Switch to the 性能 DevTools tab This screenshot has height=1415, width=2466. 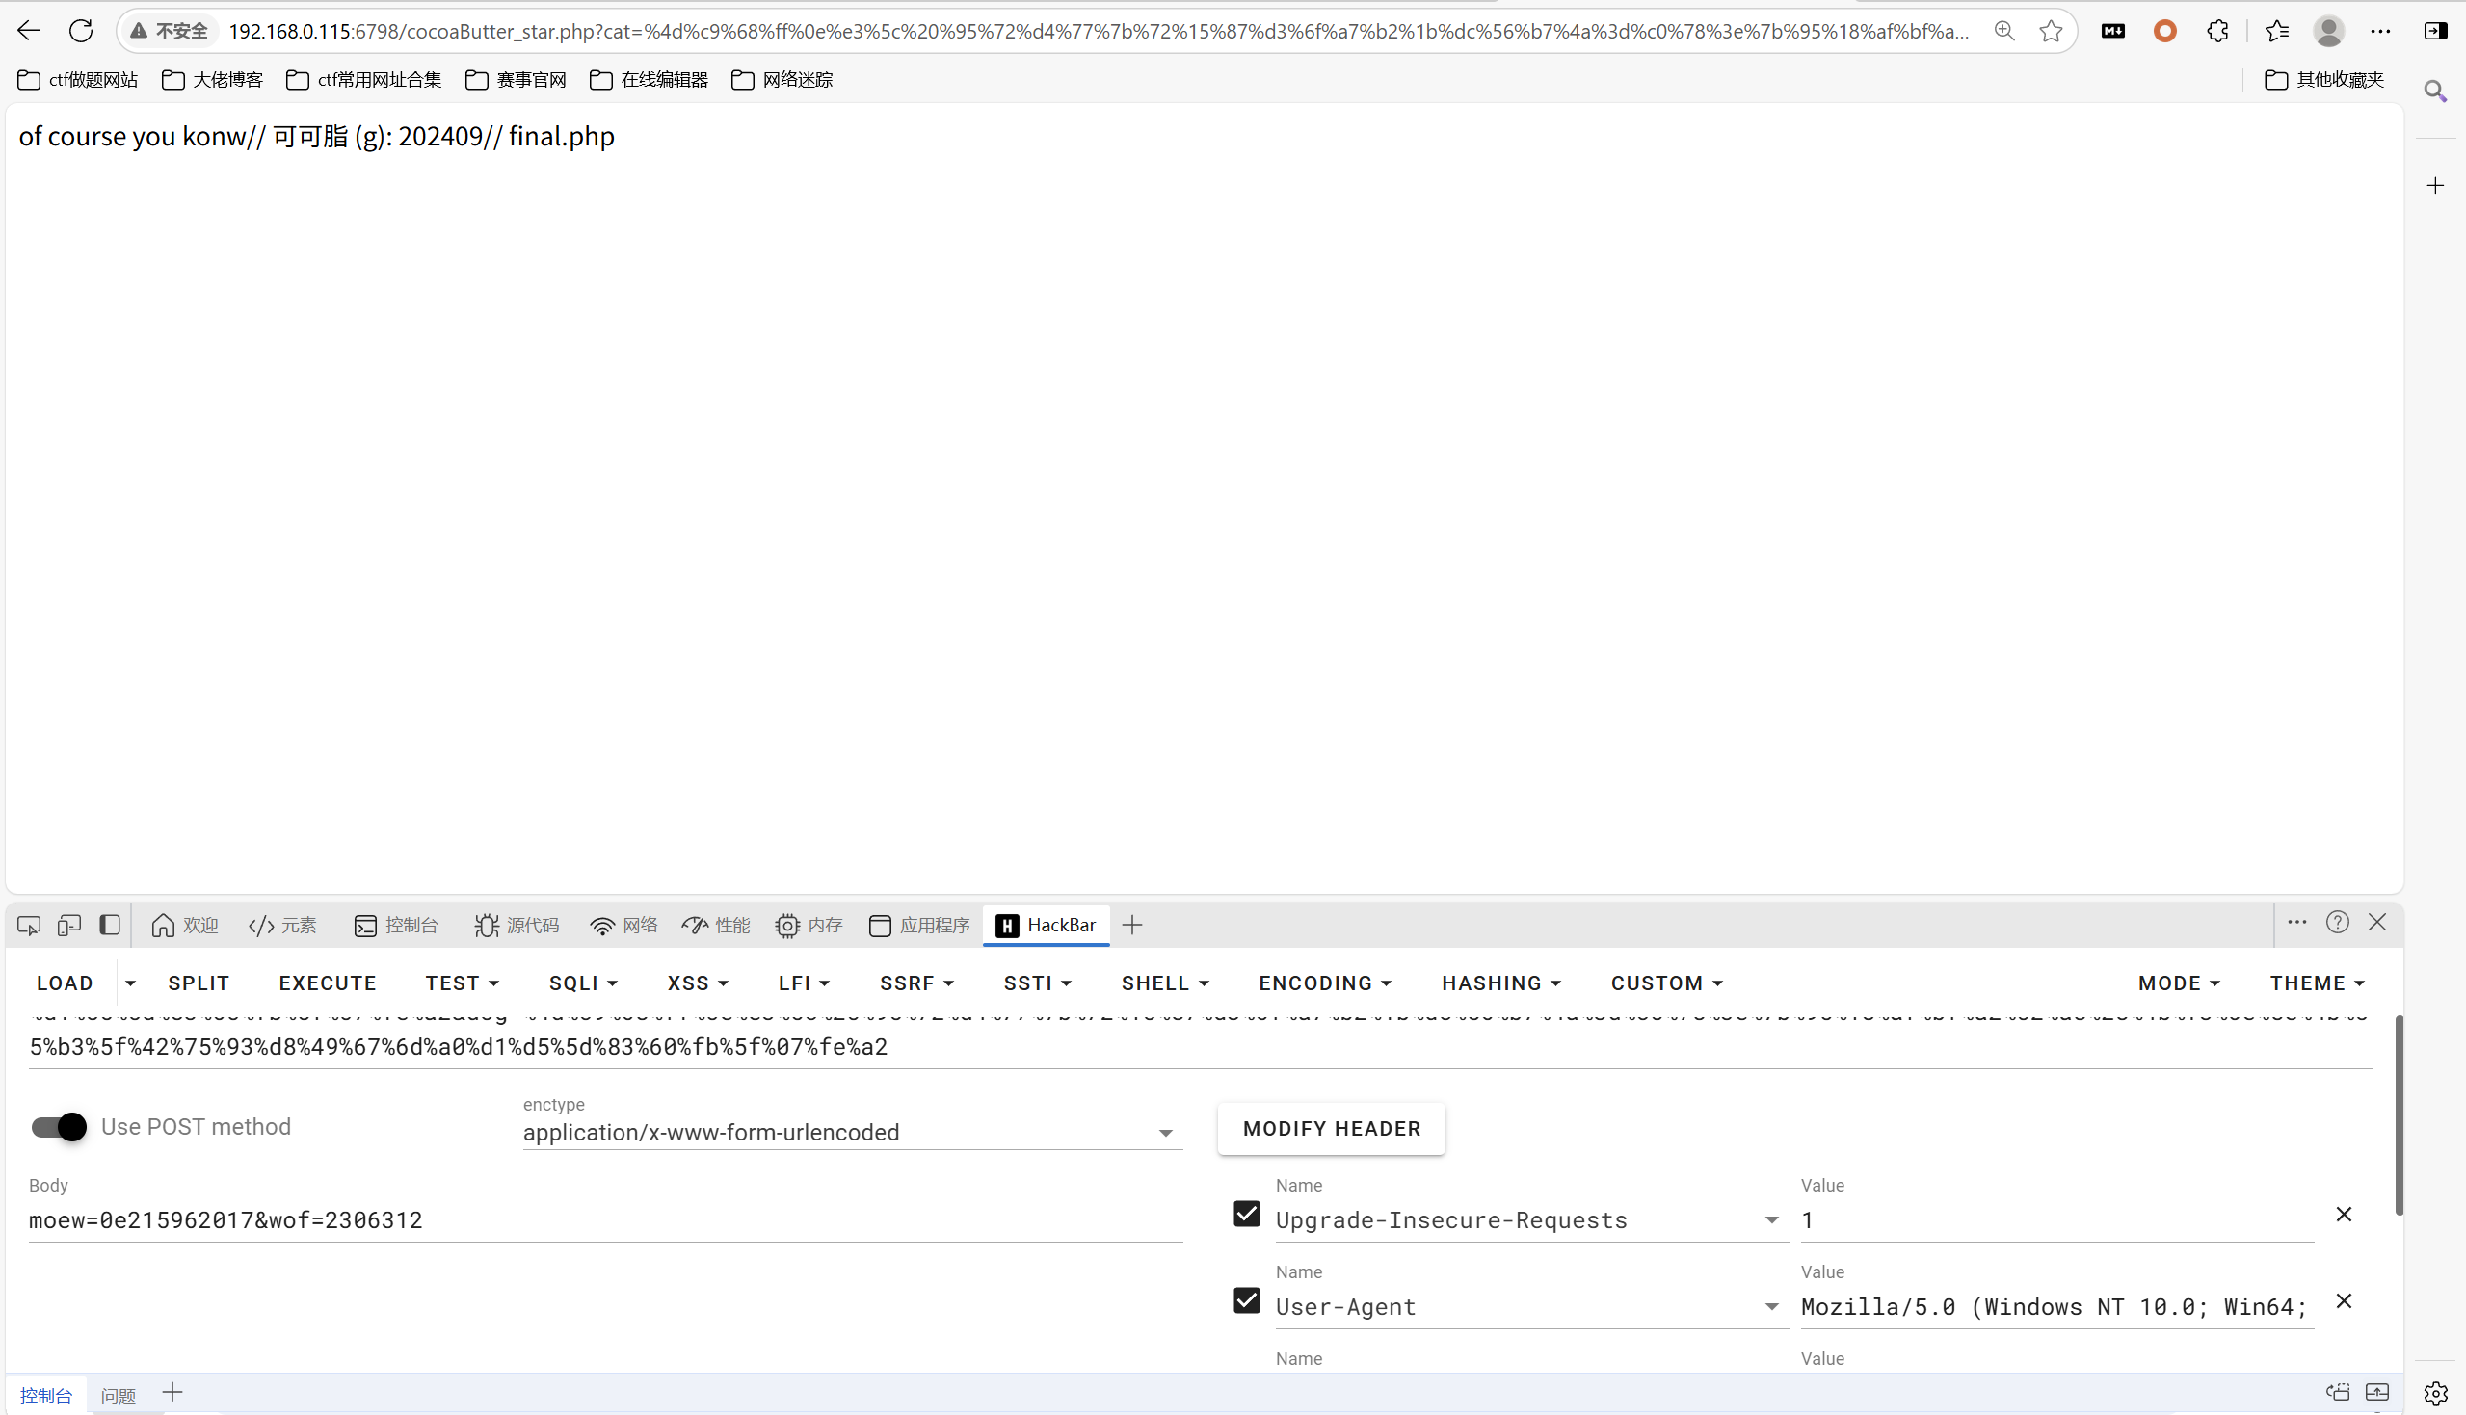(716, 925)
